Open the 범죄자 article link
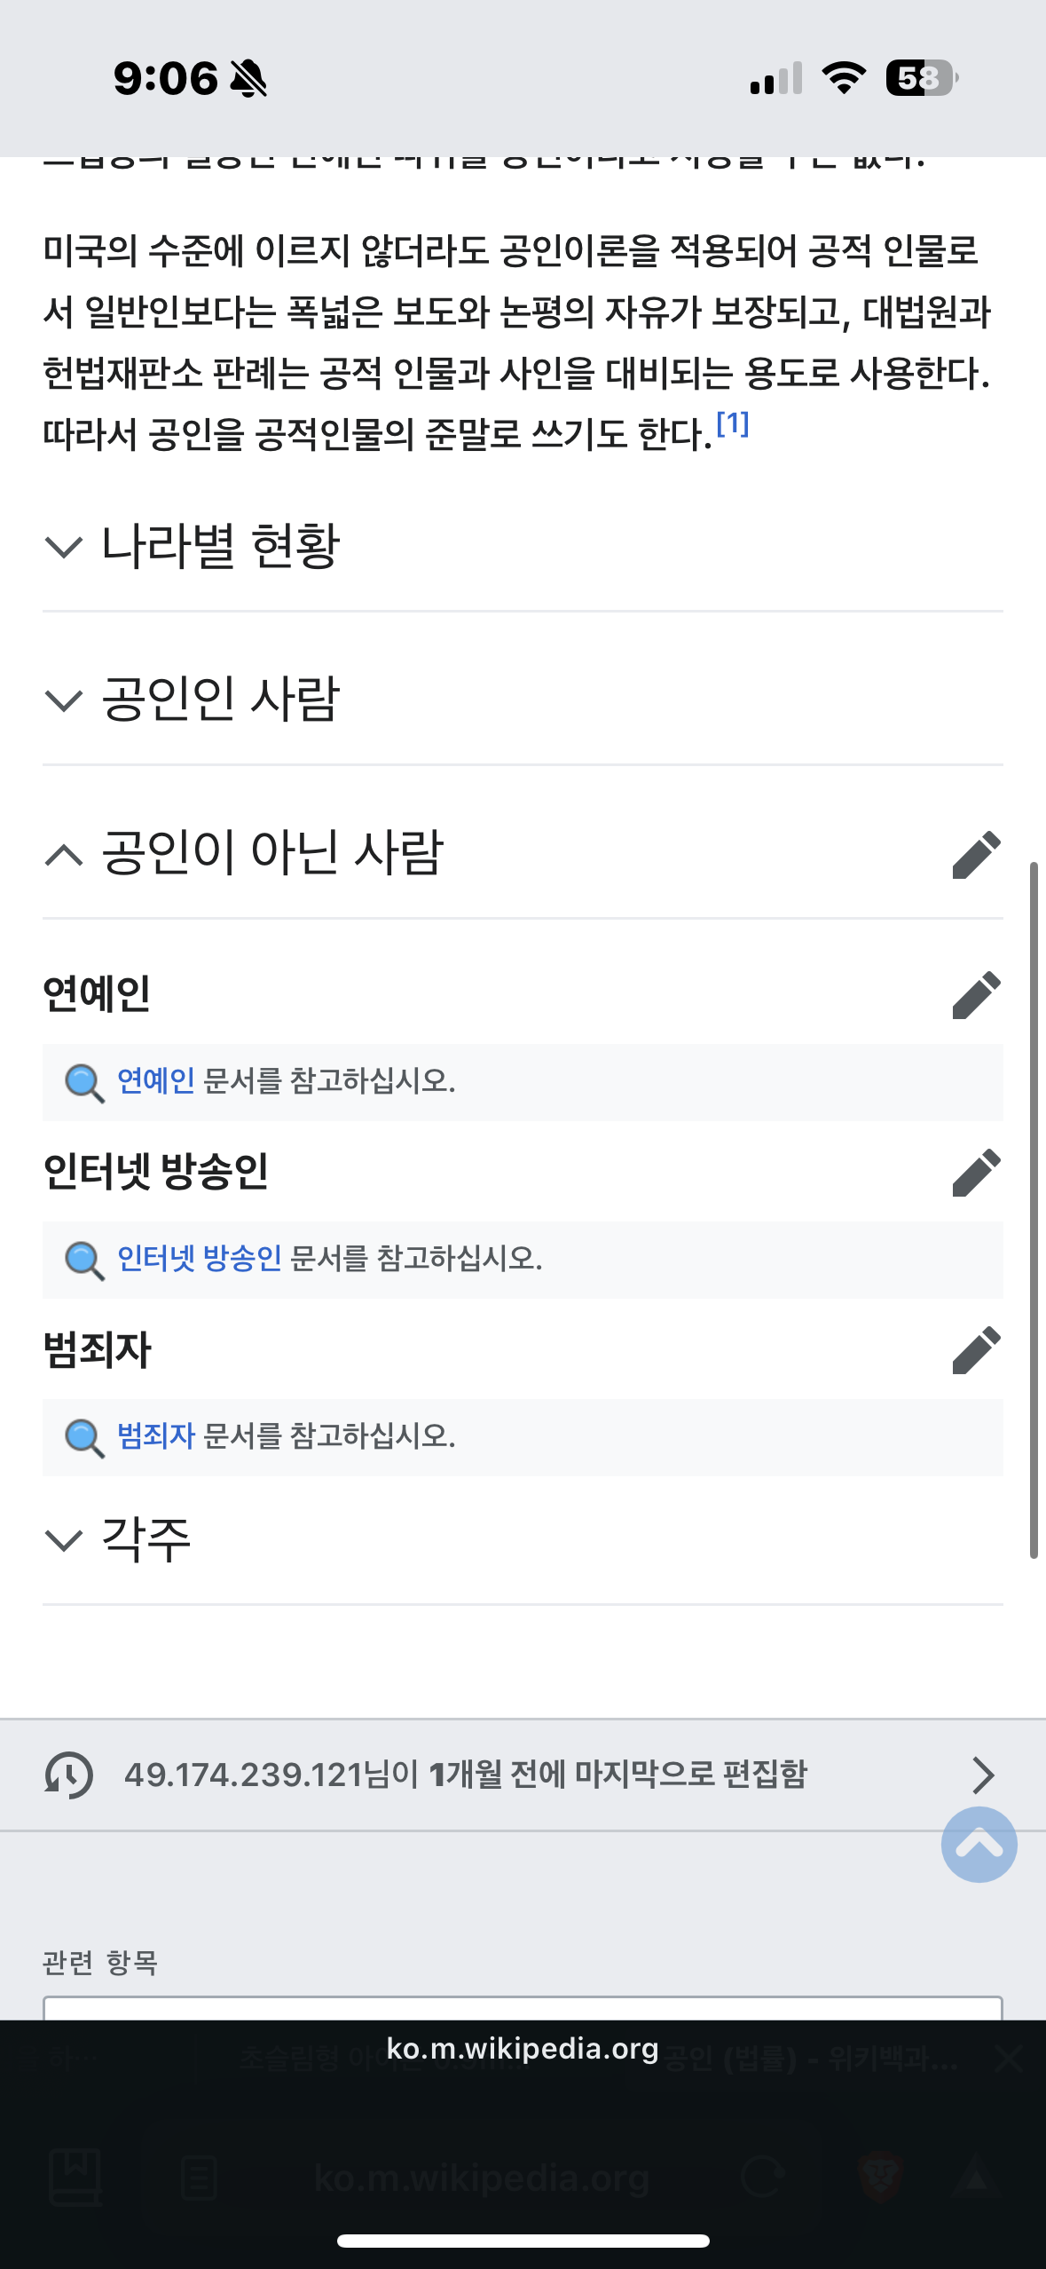 [155, 1435]
